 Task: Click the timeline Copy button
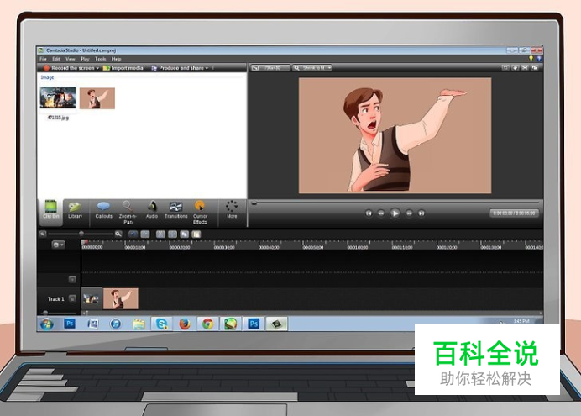tap(184, 234)
